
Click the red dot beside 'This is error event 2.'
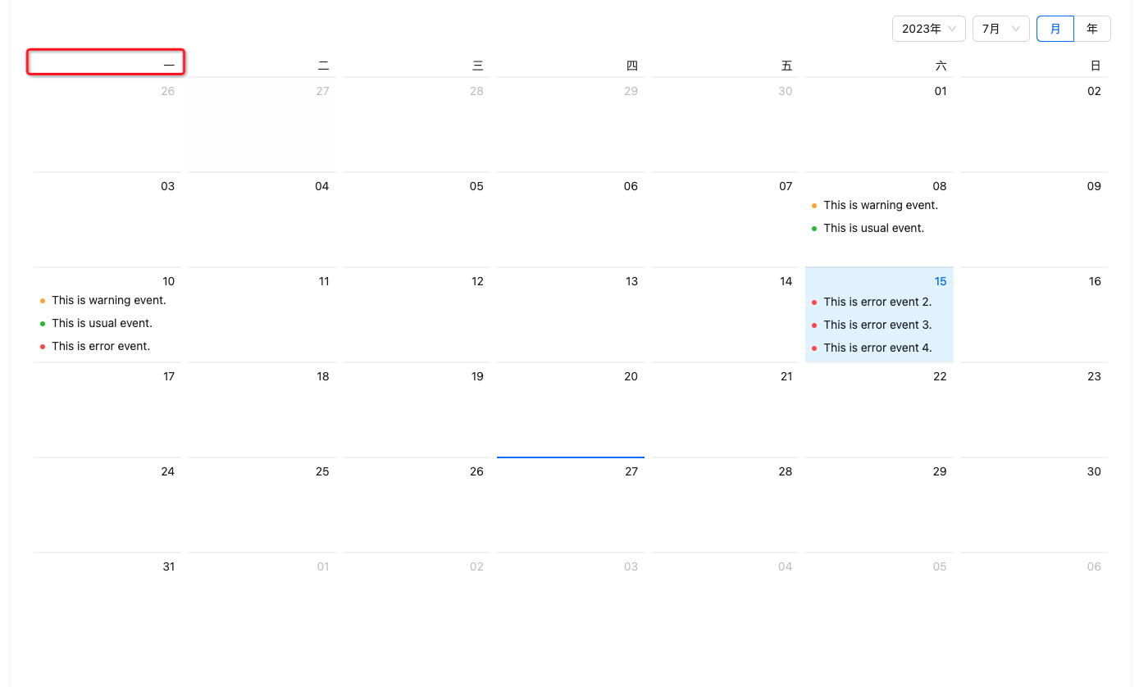tap(813, 302)
